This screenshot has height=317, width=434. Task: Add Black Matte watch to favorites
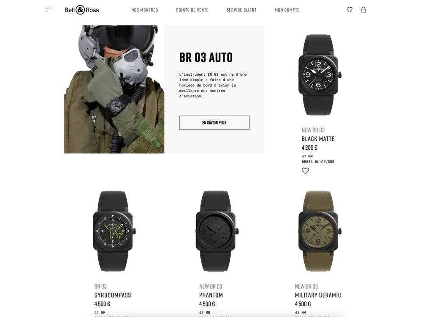click(305, 171)
